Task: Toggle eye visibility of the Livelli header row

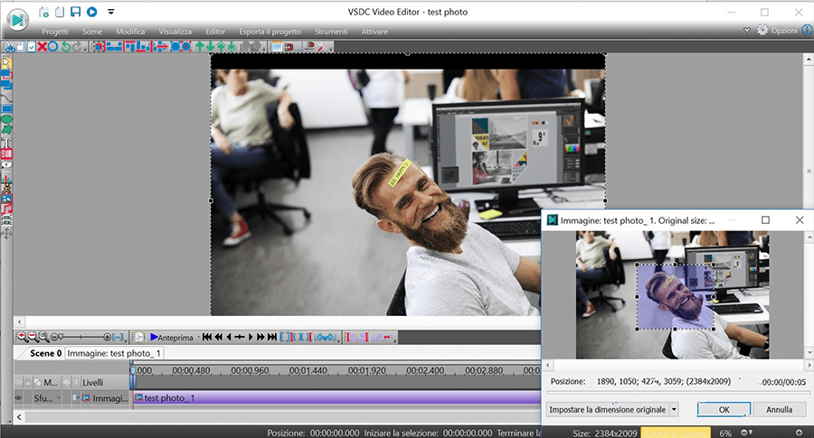Action: tap(18, 383)
